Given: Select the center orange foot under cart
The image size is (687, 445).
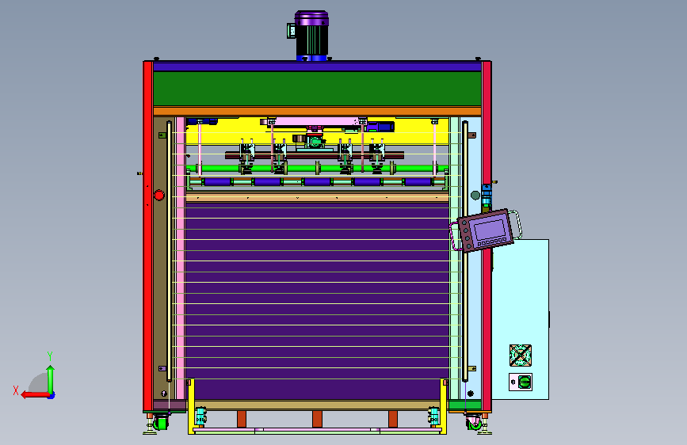Looking at the screenshot, I should click(x=317, y=419).
